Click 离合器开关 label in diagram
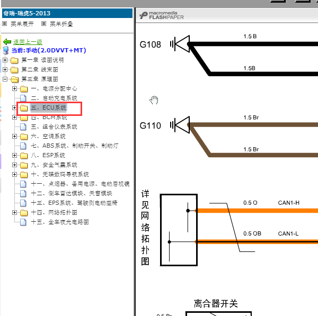Viewport: 318px width, 316px height. pos(216,304)
